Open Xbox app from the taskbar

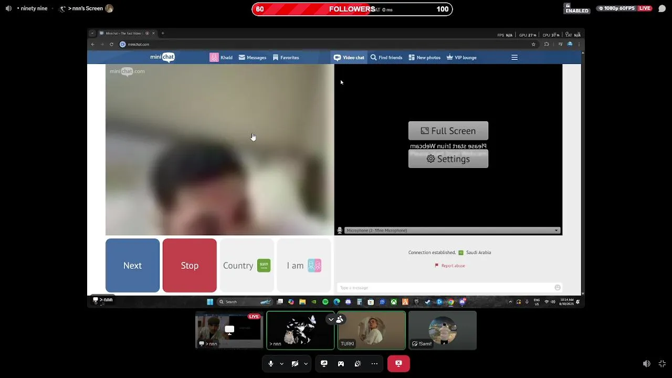393,302
